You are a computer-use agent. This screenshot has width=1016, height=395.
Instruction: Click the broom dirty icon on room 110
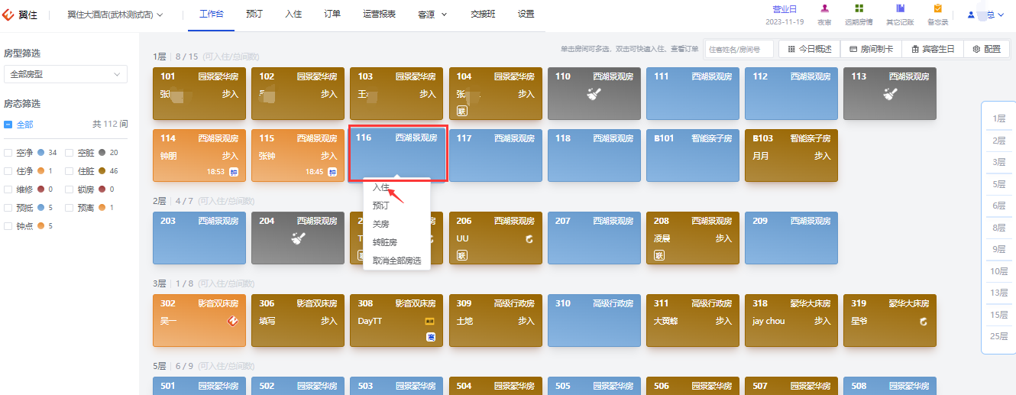click(x=594, y=94)
